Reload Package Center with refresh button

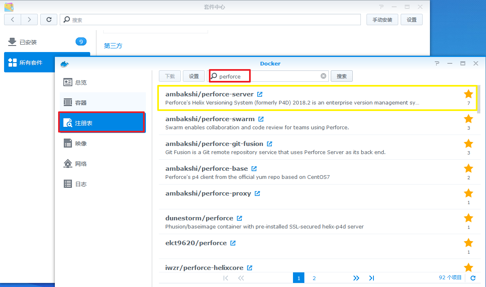(x=49, y=20)
